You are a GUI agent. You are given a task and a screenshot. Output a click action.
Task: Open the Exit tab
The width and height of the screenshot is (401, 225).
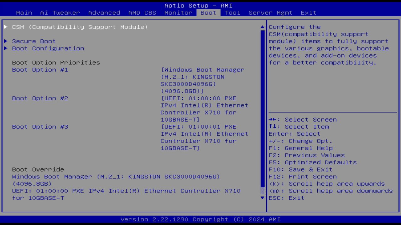click(x=309, y=13)
